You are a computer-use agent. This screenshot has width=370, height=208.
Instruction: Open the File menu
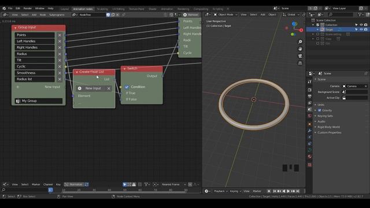click(10, 8)
